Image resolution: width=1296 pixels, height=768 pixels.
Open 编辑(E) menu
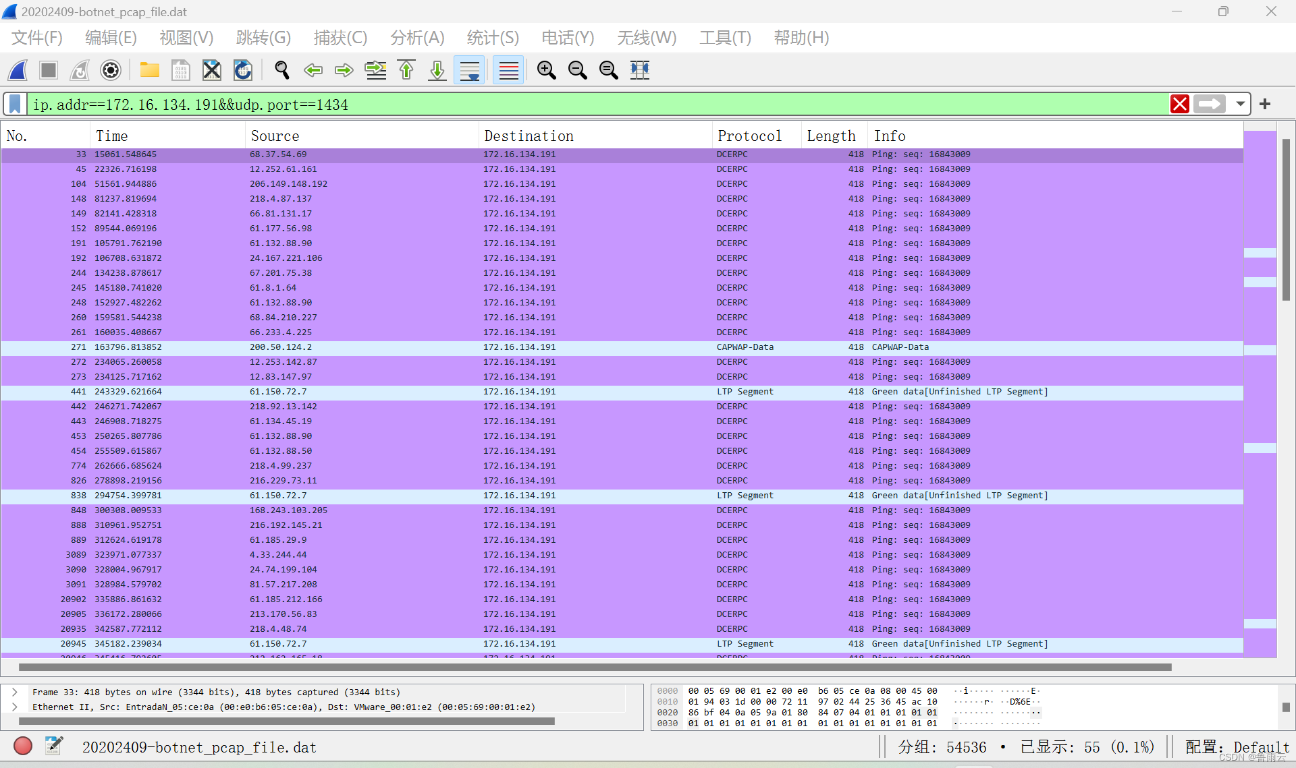click(x=111, y=38)
